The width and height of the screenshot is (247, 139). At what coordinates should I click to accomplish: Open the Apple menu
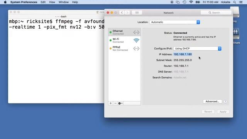click(5, 2)
